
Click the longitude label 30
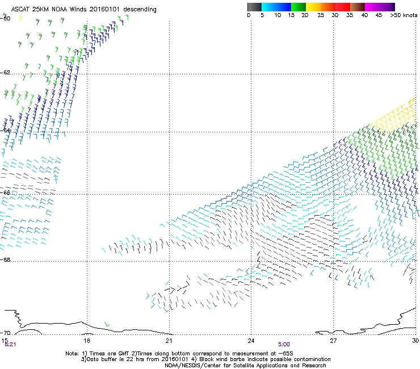click(415, 341)
